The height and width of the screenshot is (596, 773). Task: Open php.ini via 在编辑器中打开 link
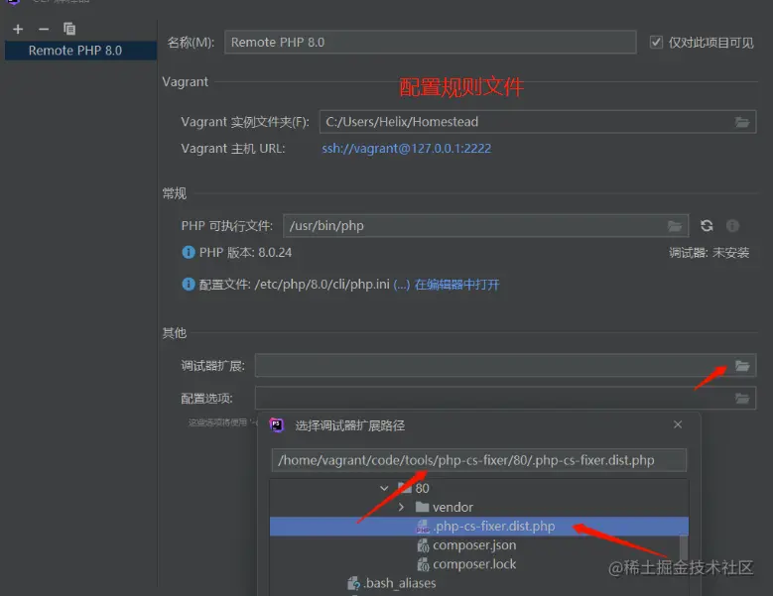click(x=457, y=285)
